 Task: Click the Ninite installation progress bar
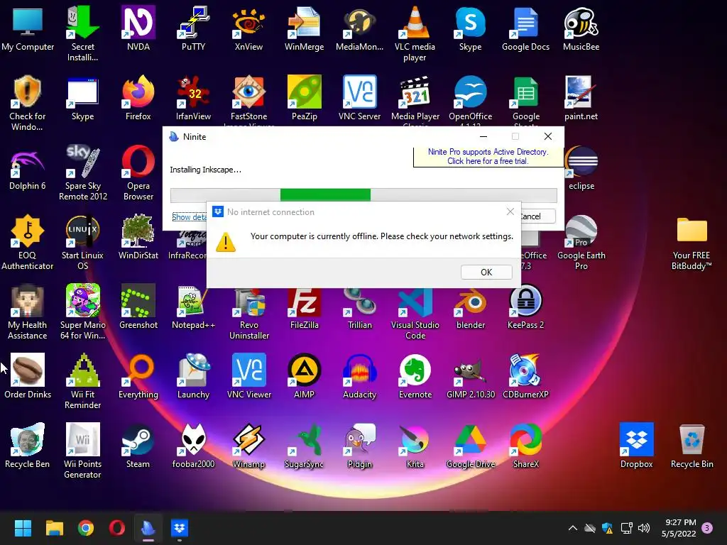coord(363,195)
